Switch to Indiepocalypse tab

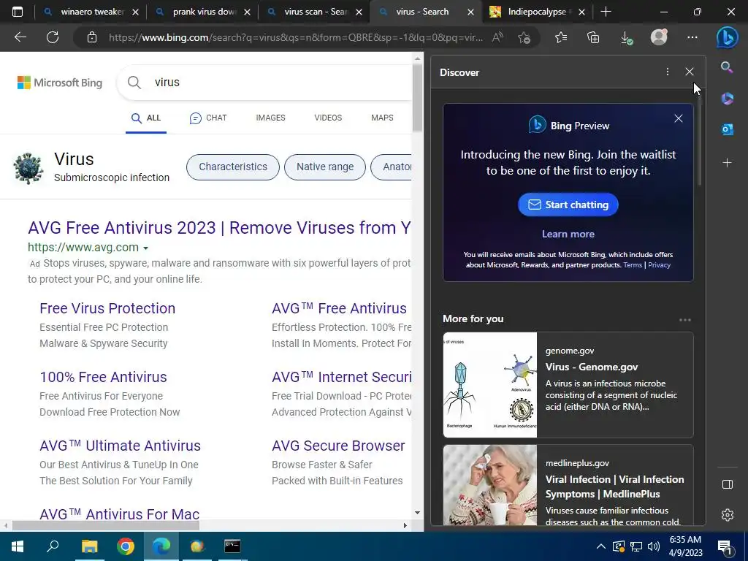pyautogui.click(x=537, y=12)
